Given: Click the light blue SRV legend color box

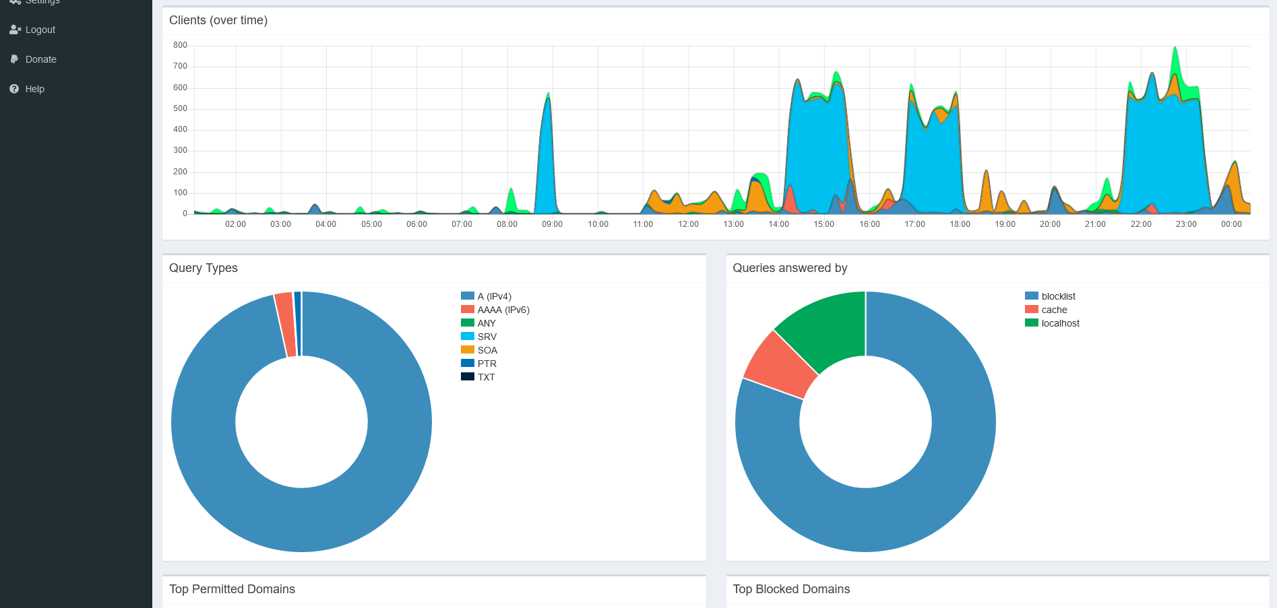Looking at the screenshot, I should point(467,337).
